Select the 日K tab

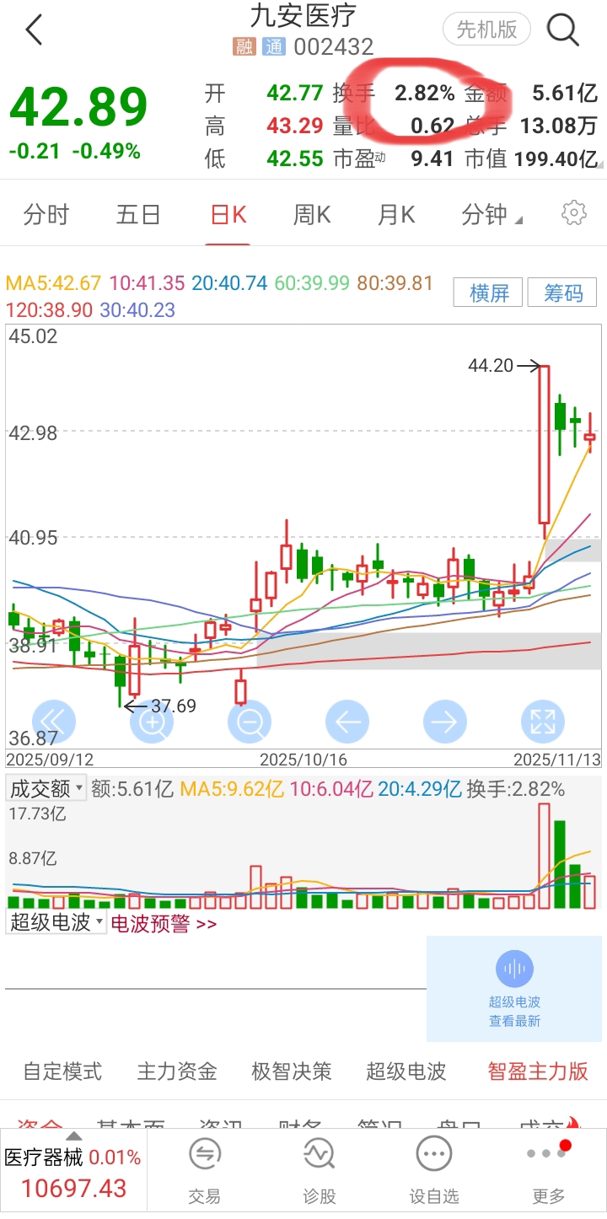tap(228, 215)
